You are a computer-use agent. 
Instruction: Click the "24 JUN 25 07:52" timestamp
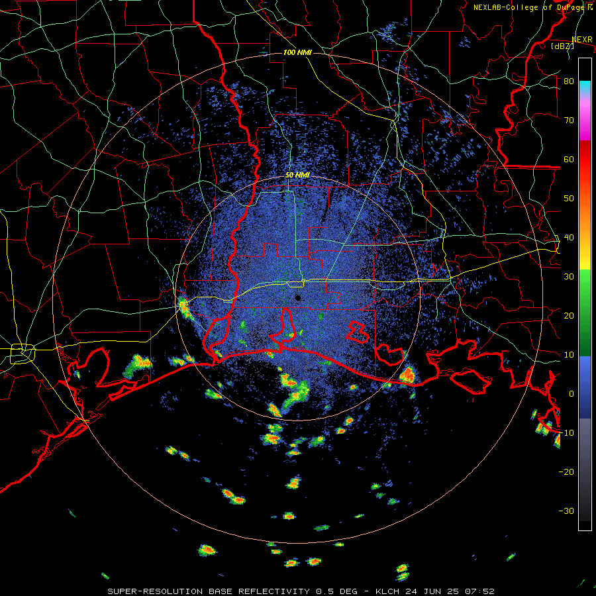(x=450, y=591)
